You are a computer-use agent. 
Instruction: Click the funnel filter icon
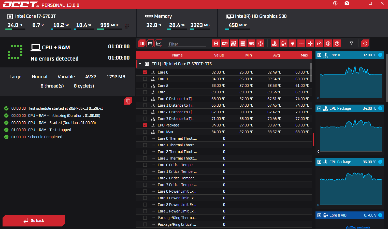(x=351, y=44)
